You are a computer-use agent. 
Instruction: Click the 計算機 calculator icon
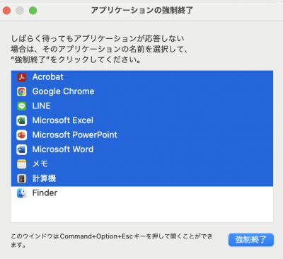tap(22, 178)
